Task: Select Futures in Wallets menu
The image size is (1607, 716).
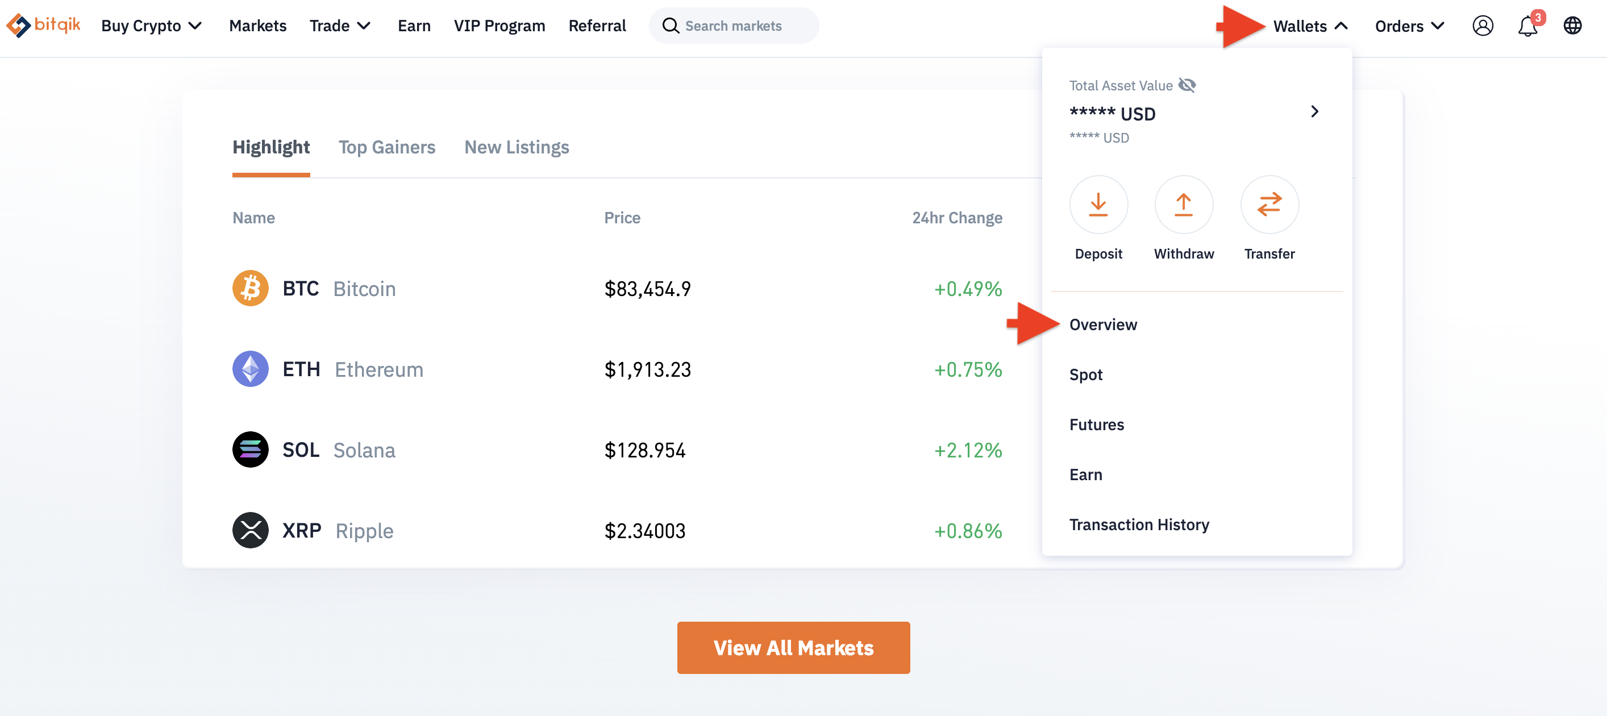Action: (x=1096, y=424)
